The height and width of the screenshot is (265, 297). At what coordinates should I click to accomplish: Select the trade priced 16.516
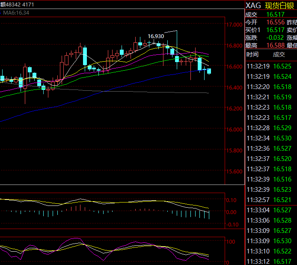click(271, 179)
